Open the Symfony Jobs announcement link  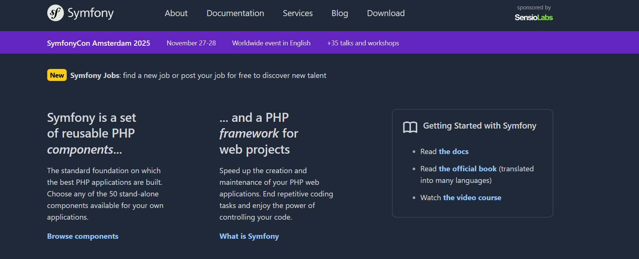[x=95, y=76]
